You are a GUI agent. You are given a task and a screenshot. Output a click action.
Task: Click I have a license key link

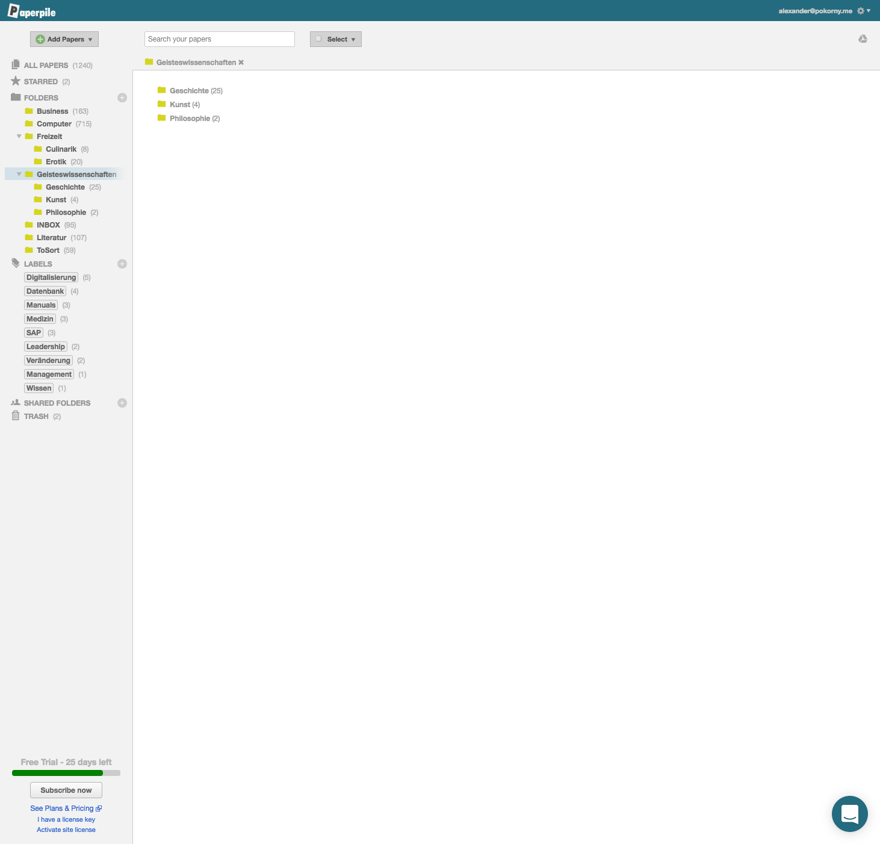[66, 819]
